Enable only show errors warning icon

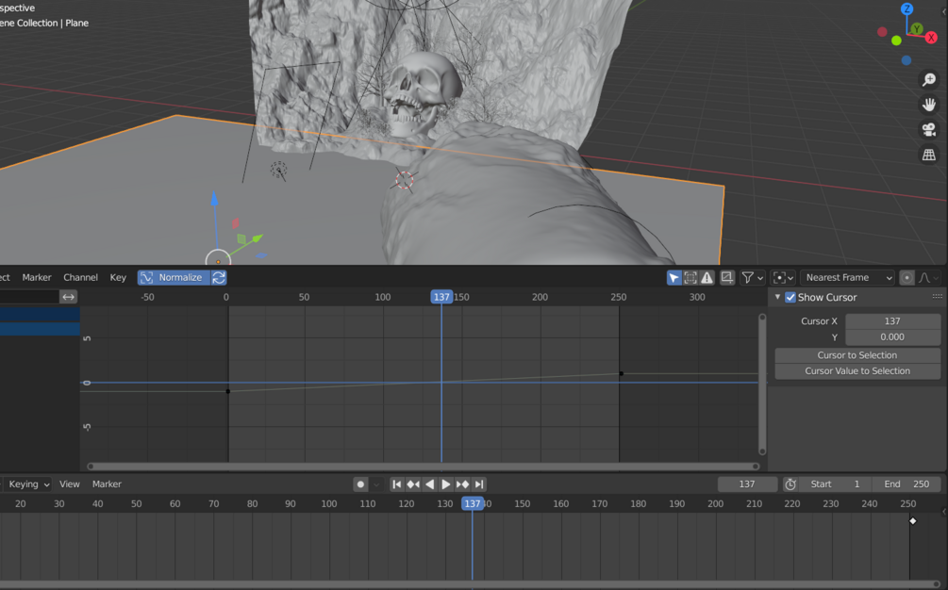click(707, 277)
